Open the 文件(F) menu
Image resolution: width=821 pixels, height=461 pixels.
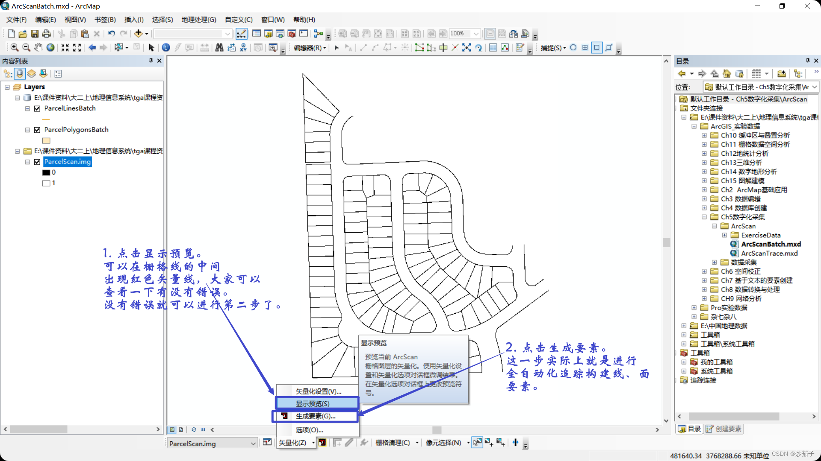pos(16,20)
